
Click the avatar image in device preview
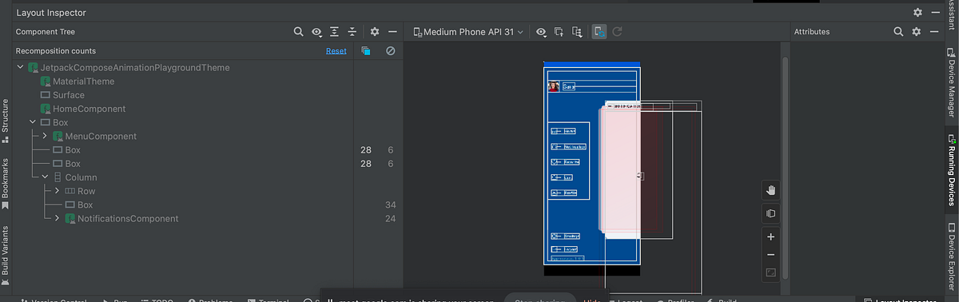(x=553, y=86)
